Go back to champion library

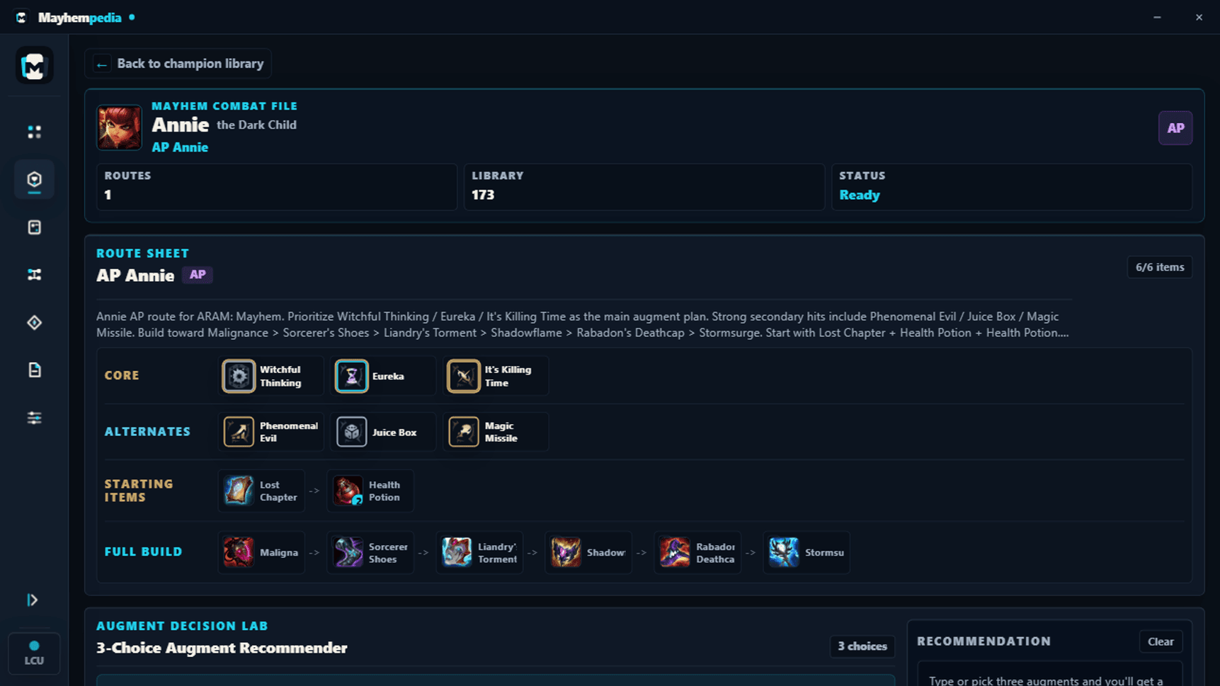[178, 64]
